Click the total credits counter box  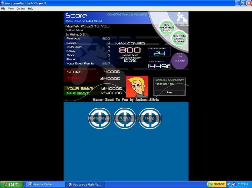coord(159,64)
